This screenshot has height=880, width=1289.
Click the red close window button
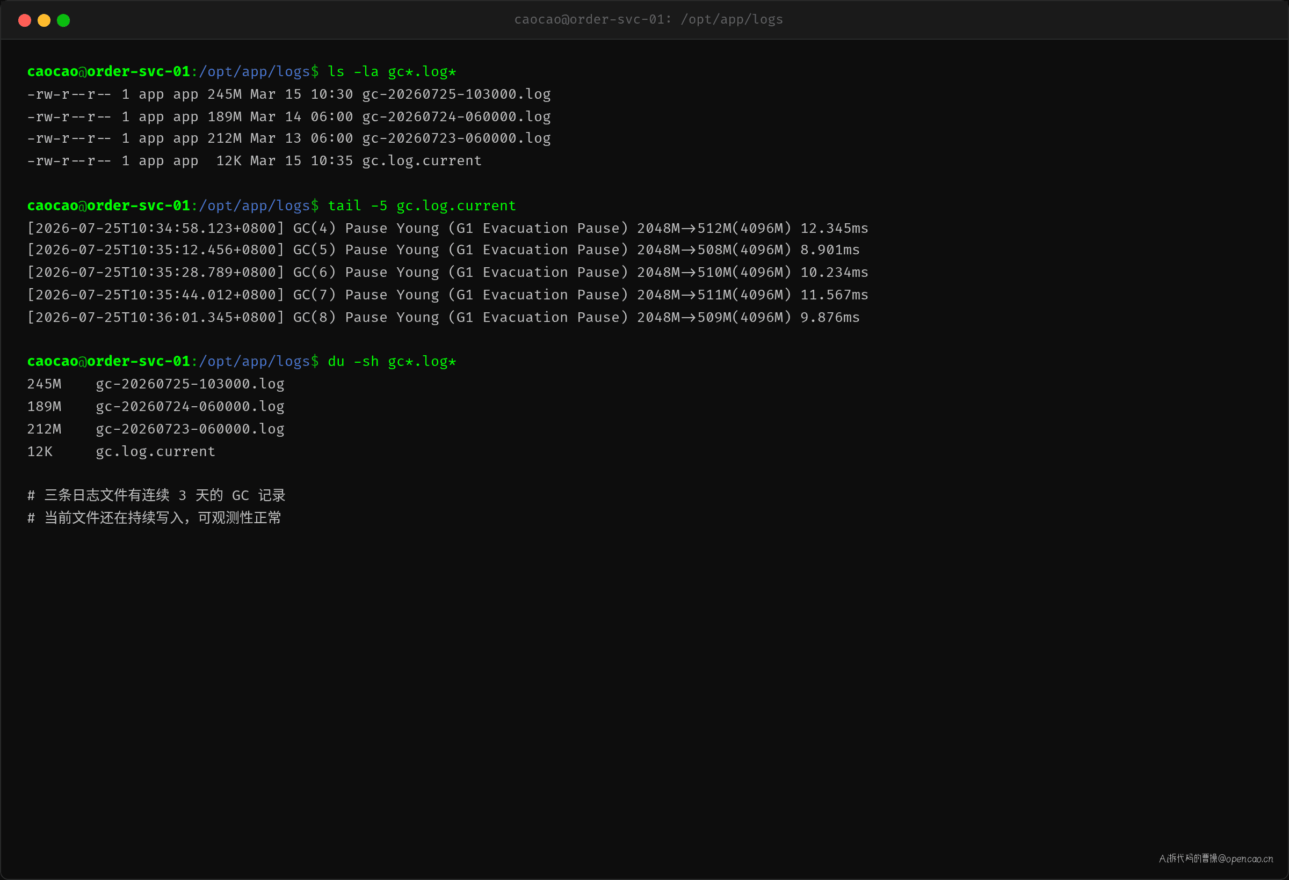click(24, 20)
